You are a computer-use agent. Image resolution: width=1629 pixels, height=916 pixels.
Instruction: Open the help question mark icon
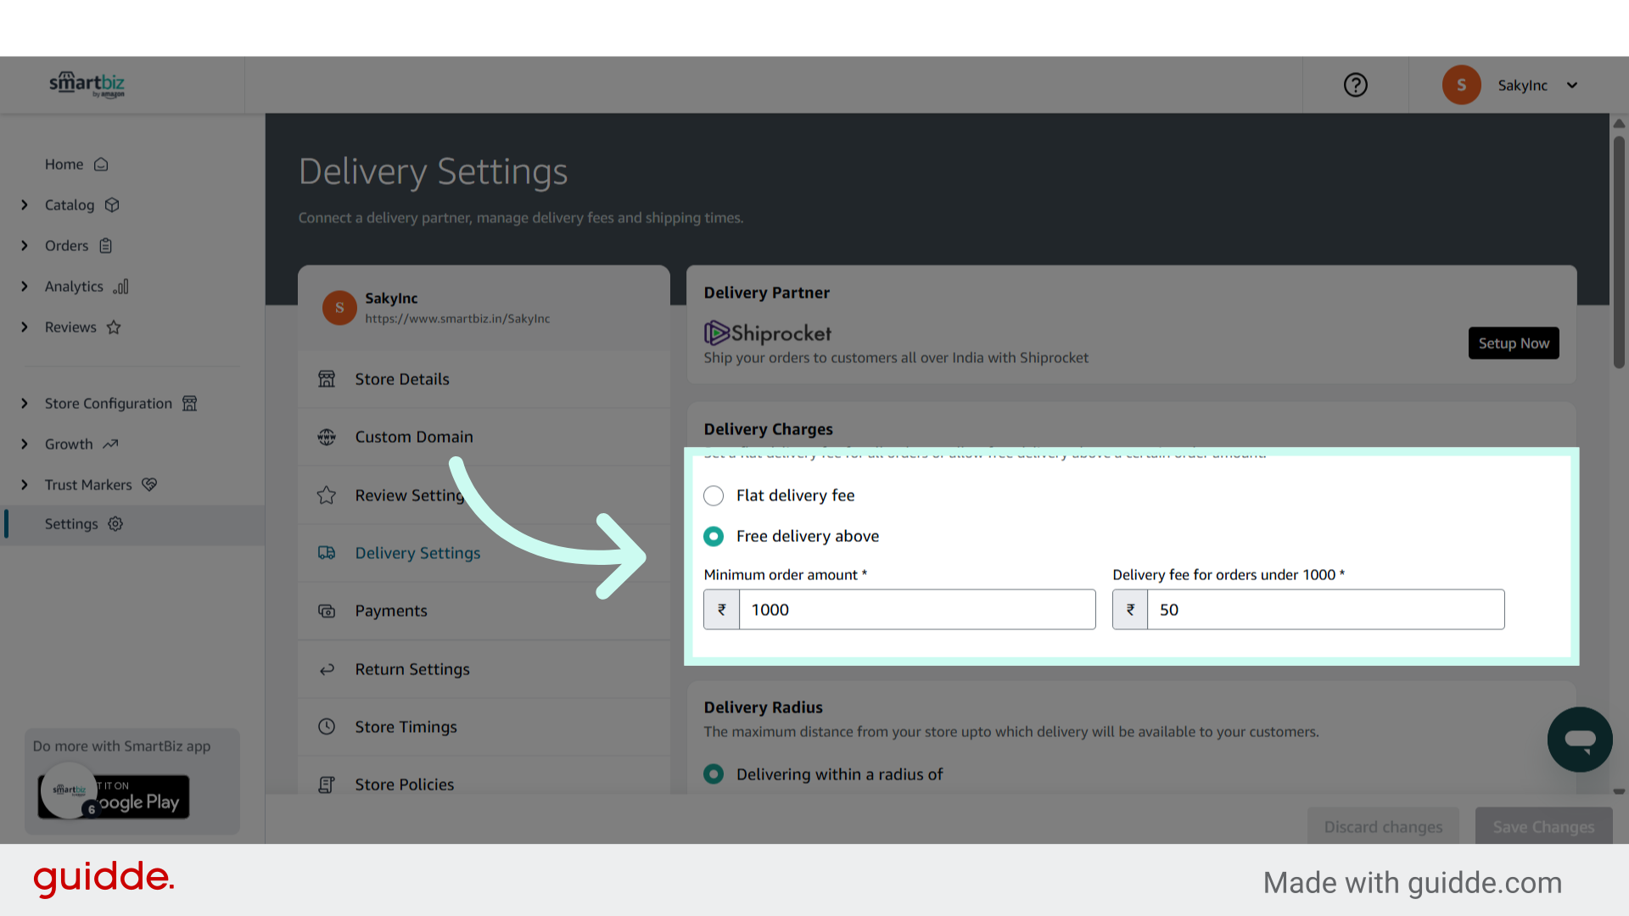1355,85
